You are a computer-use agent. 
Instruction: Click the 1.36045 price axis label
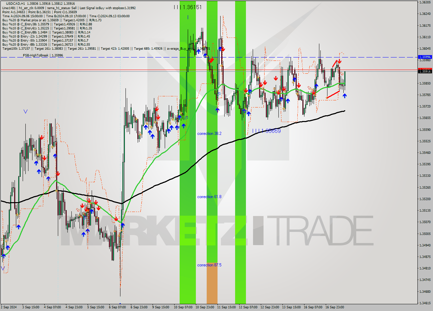point(425,48)
